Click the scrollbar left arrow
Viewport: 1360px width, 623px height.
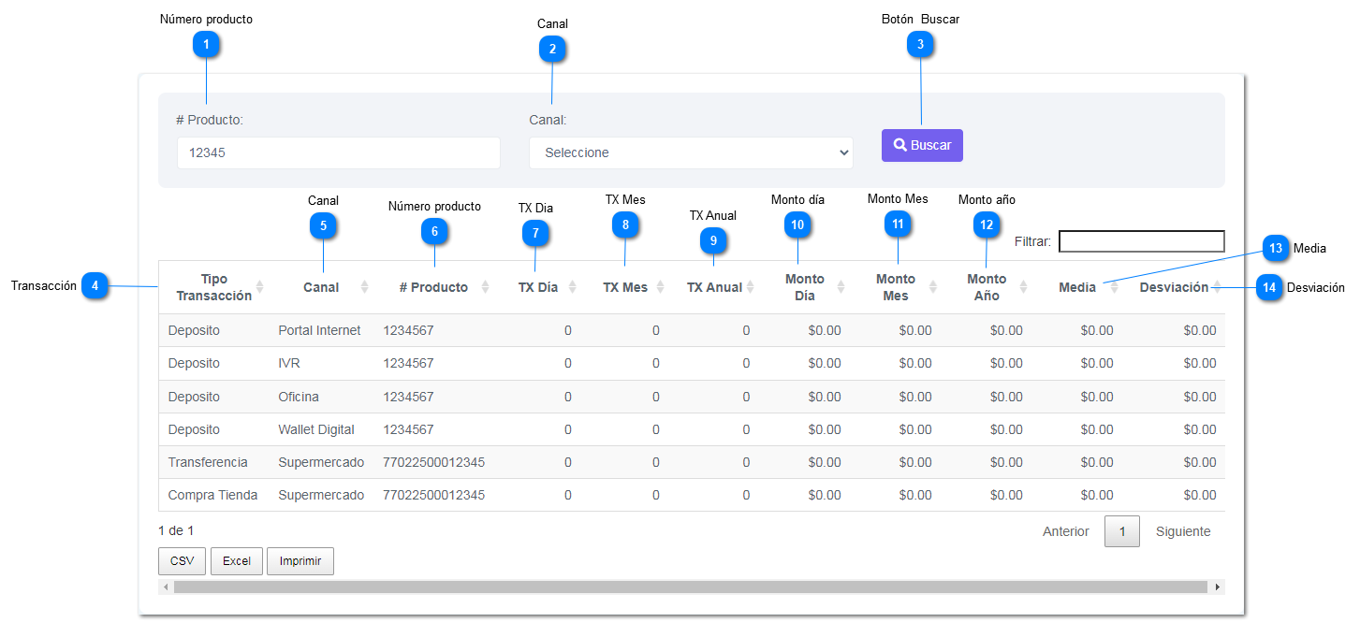[166, 587]
